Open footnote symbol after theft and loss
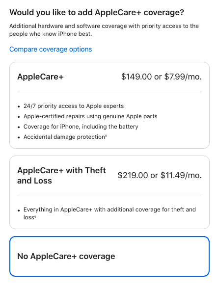217x289 pixels. click(35, 216)
